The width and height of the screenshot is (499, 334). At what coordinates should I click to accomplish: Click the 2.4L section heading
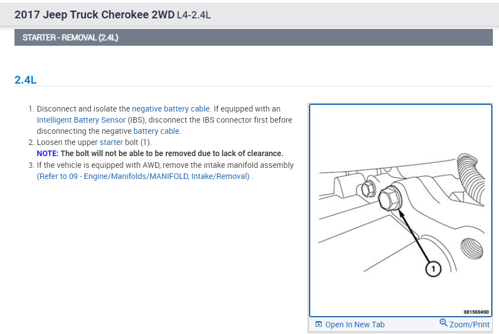26,80
